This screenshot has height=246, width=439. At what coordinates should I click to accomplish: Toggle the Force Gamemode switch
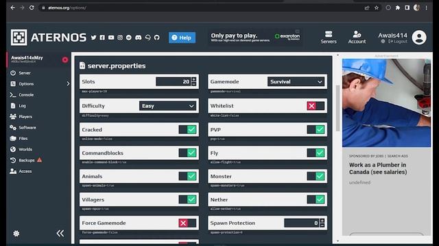pos(187,223)
